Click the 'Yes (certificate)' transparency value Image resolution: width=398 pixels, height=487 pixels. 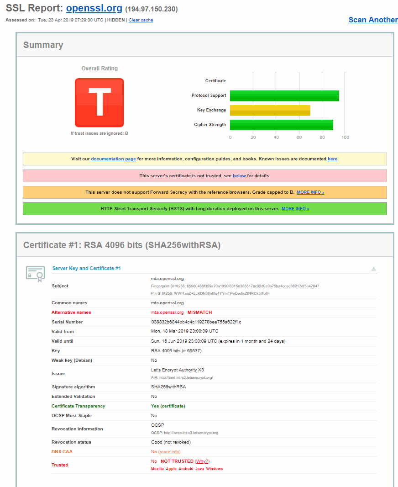168,406
